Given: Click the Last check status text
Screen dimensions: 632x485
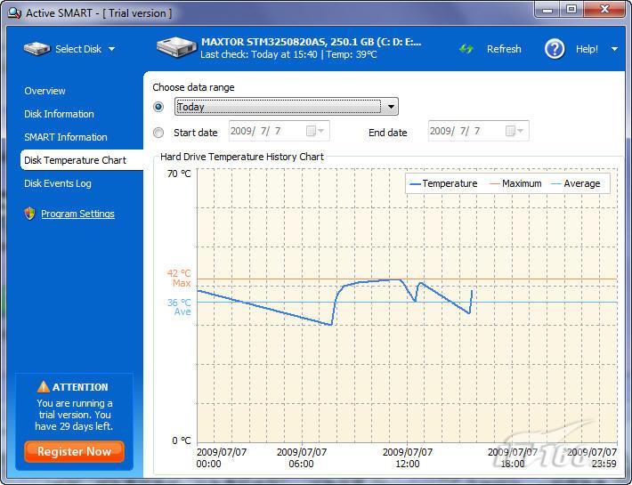Looking at the screenshot, I should (x=288, y=54).
